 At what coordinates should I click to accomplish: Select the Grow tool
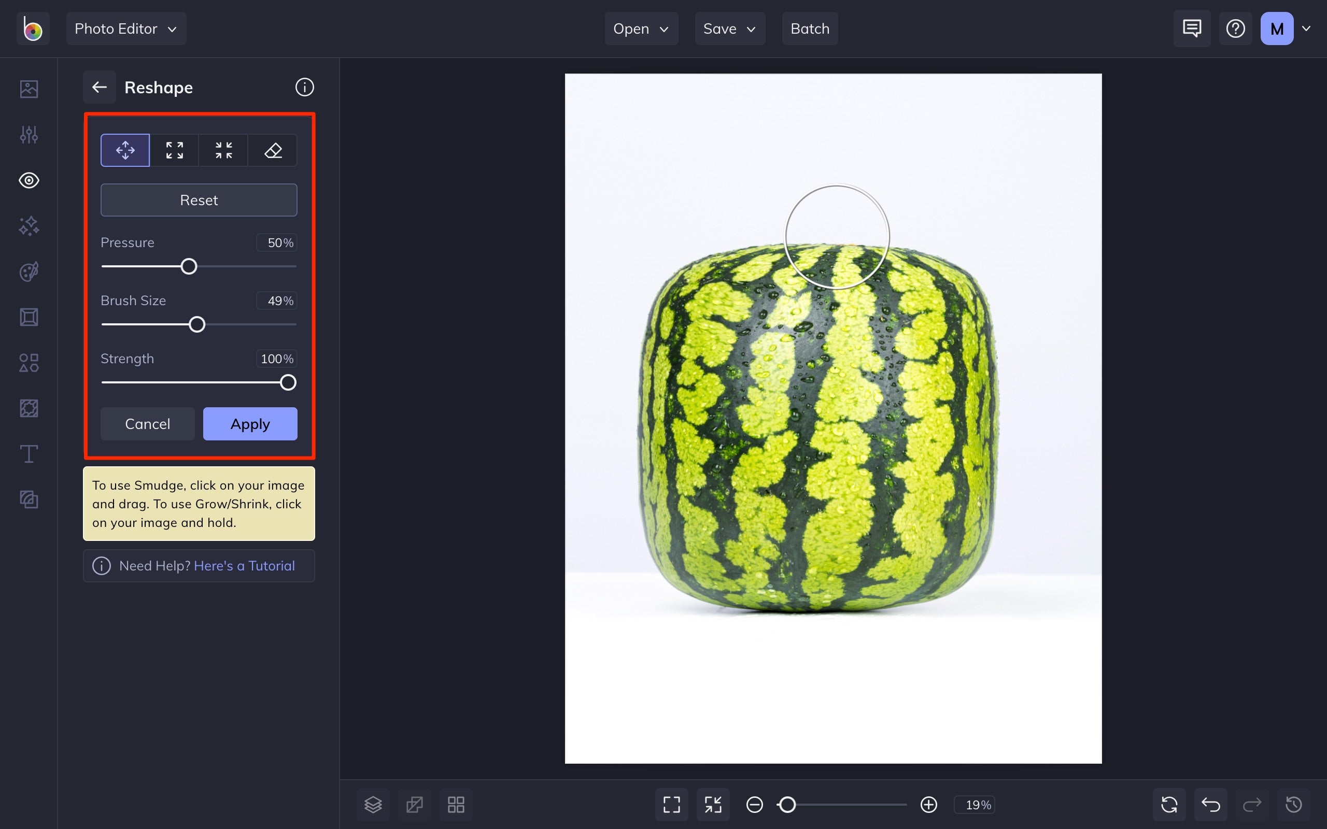click(x=174, y=150)
